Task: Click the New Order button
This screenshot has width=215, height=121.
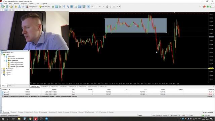Action: 45,7
